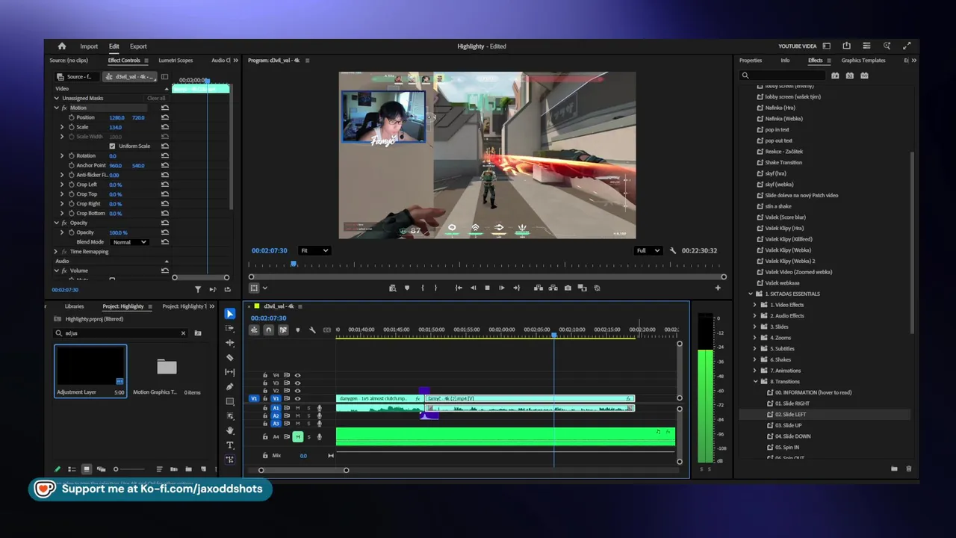This screenshot has width=956, height=538.
Task: Toggle visibility of video track V4
Action: [x=297, y=375]
